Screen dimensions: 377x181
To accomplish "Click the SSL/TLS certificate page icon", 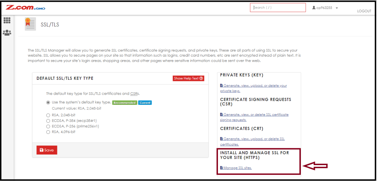I will pos(30,24).
